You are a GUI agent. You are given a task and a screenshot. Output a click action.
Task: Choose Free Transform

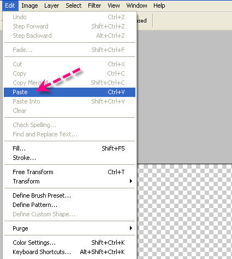click(69, 172)
